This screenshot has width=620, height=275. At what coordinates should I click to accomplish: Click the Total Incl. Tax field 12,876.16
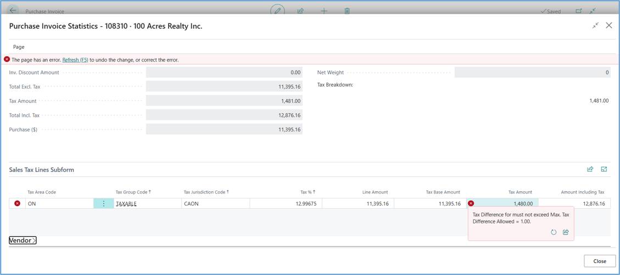point(224,115)
